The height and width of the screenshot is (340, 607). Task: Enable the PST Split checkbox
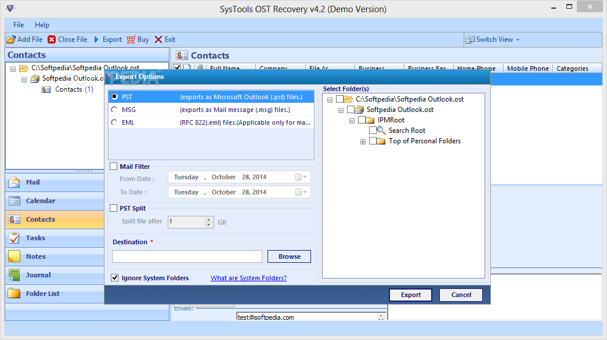(113, 208)
